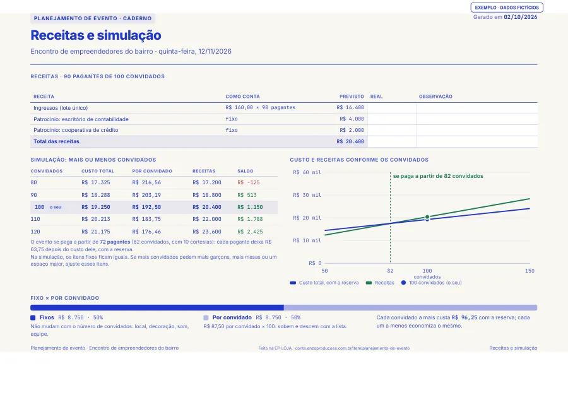This screenshot has width=568, height=402.
Task: Click 'R$ 19.250' total cost value
Action: 96,207
